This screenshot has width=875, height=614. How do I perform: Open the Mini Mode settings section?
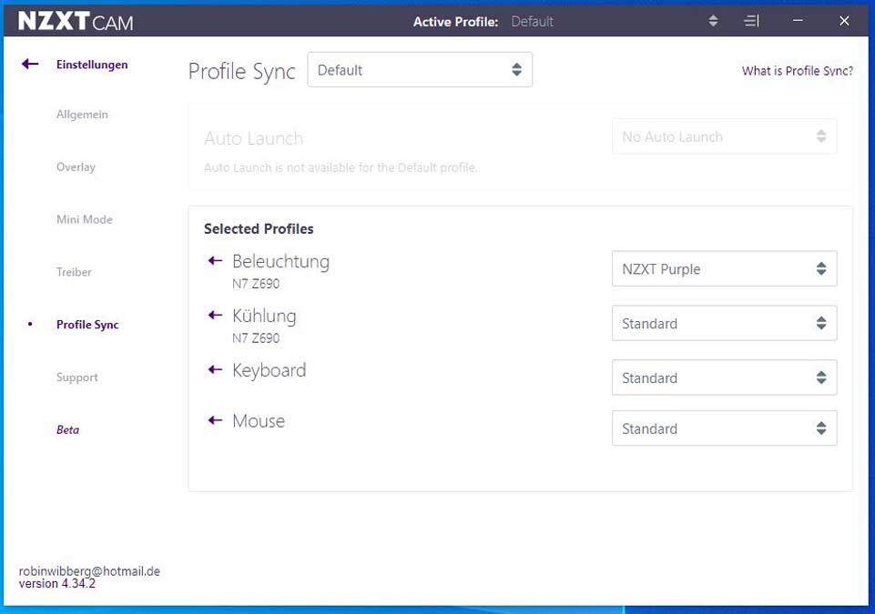click(x=85, y=219)
